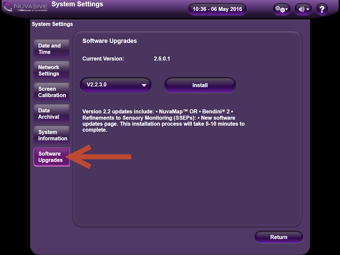The image size is (340, 255).
Task: Expand the V2.2.3.0 version dropdown
Action: click(116, 85)
